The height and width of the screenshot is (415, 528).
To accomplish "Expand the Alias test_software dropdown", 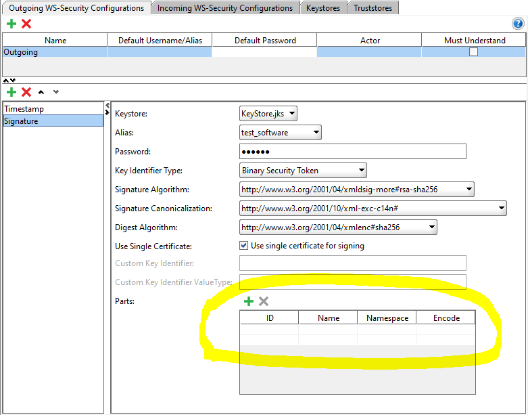I will tap(281, 133).
